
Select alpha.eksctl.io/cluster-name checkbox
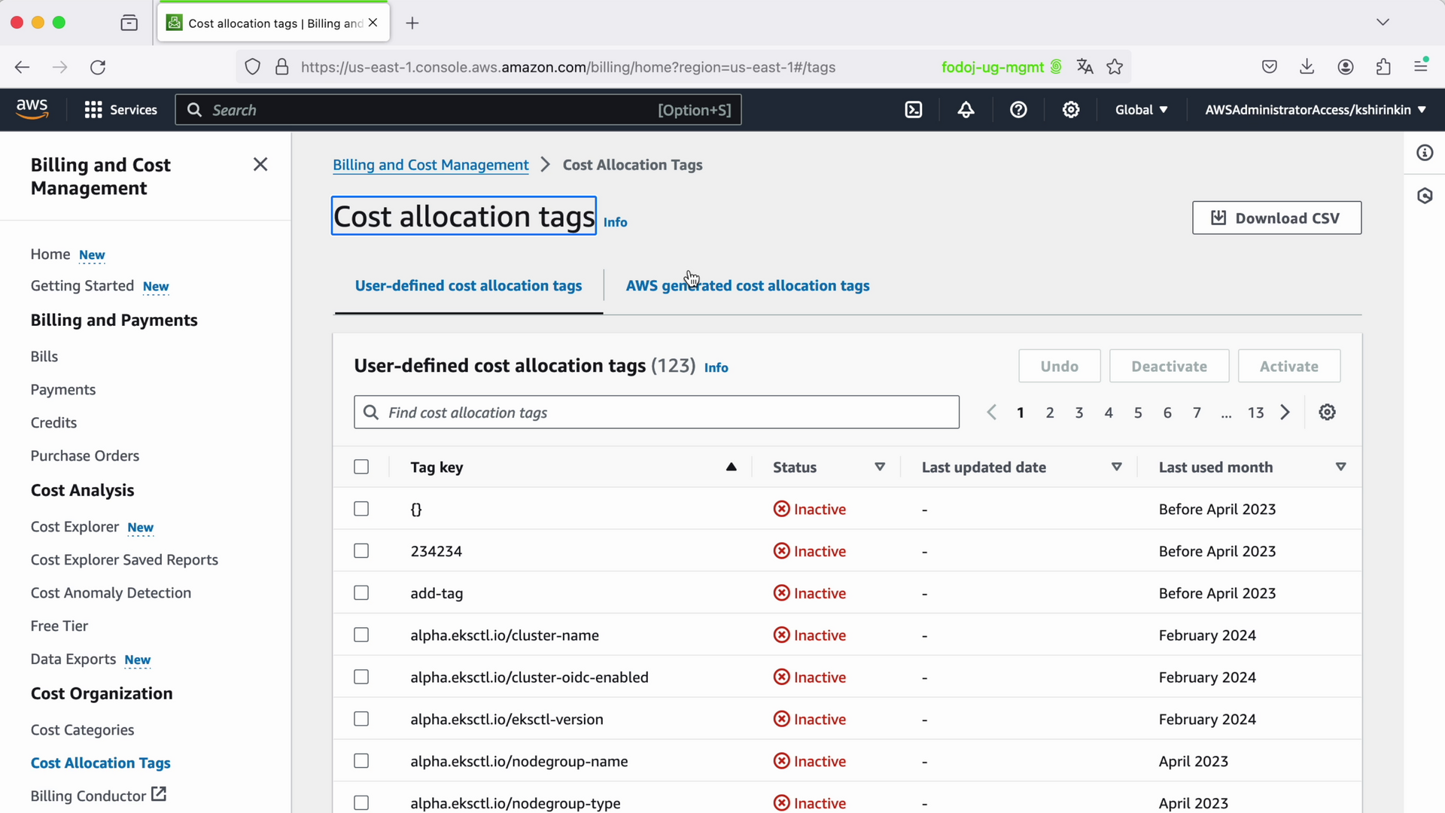[x=361, y=635]
